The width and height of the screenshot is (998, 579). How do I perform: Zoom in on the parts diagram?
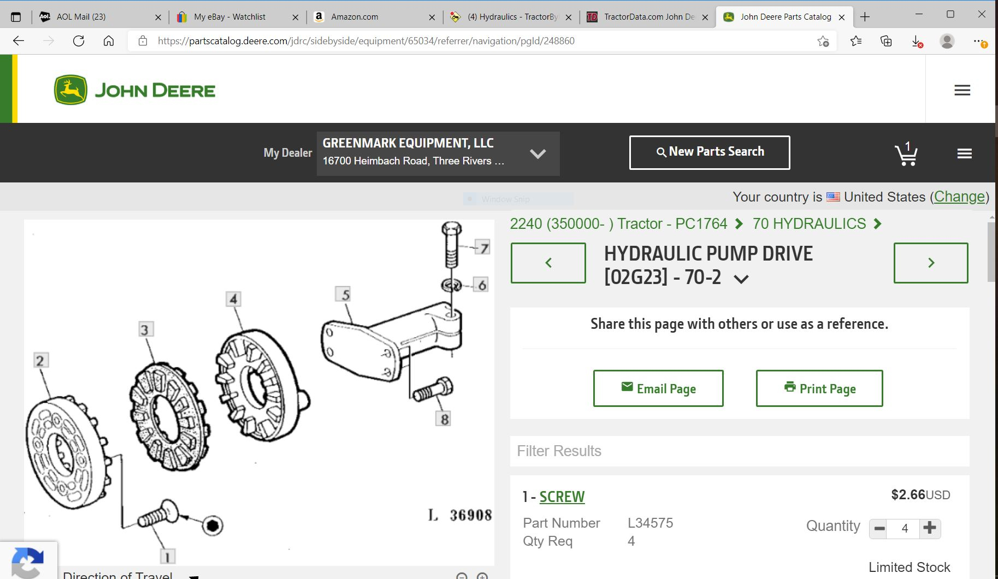tap(482, 576)
